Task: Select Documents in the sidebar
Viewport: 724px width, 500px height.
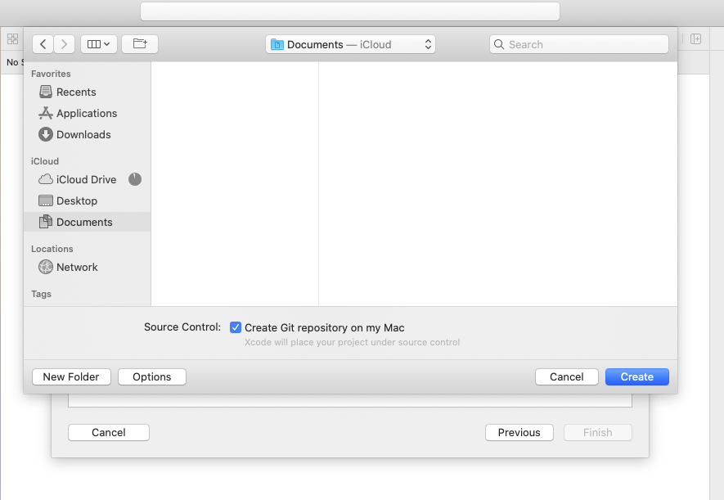Action: pyautogui.click(x=87, y=222)
